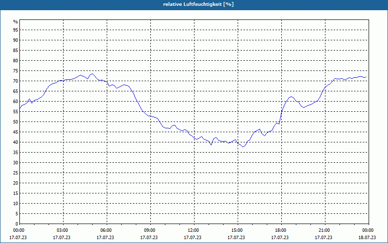
Task: Click the chart title 'relative Luftfeuchtigkeit [%]'
Action: (x=198, y=4)
